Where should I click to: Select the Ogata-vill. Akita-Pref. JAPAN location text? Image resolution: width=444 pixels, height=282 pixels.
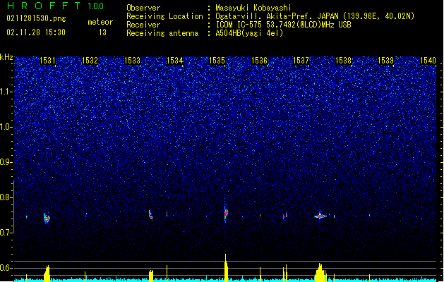pos(315,16)
